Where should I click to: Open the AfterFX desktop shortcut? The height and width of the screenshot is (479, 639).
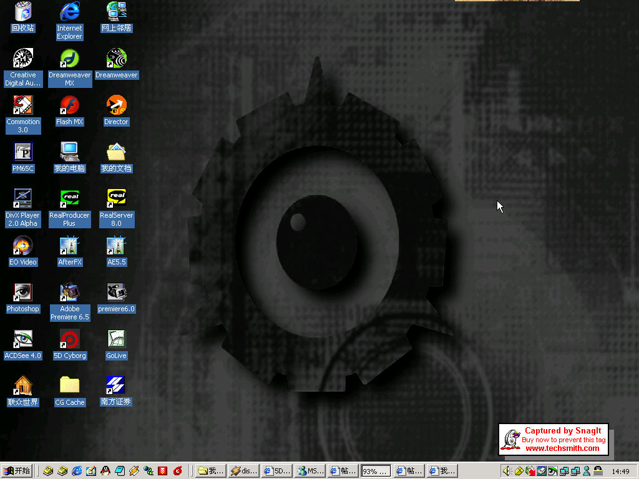point(69,245)
